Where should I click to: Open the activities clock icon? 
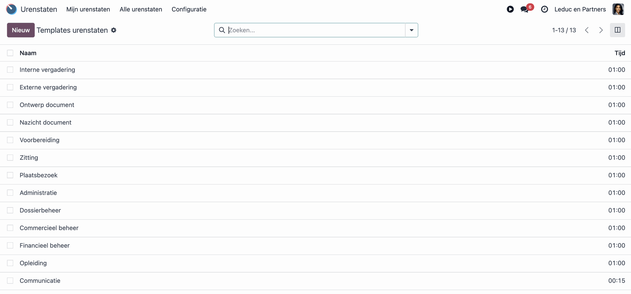coord(545,9)
